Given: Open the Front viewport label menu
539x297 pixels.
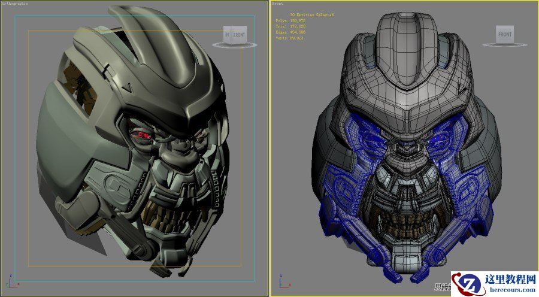Looking at the screenshot, I should (278, 3).
